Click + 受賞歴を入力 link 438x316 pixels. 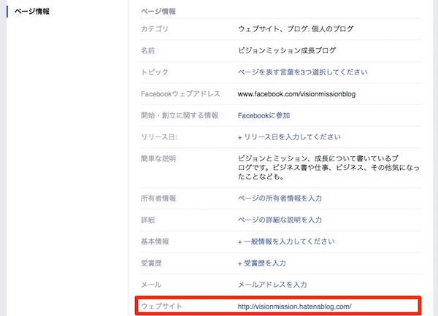(x=262, y=263)
